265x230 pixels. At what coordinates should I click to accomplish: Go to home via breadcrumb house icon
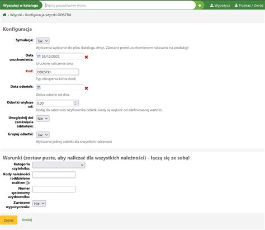4,15
